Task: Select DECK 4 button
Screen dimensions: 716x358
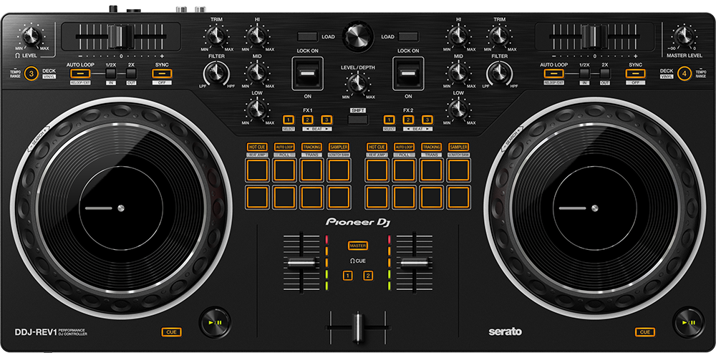Action: 684,73
